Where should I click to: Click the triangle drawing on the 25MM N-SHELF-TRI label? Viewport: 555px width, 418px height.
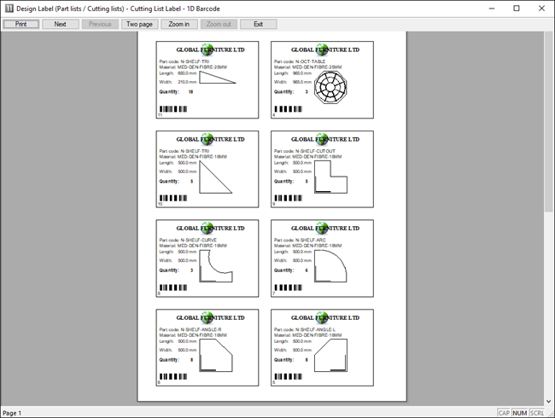(217, 78)
